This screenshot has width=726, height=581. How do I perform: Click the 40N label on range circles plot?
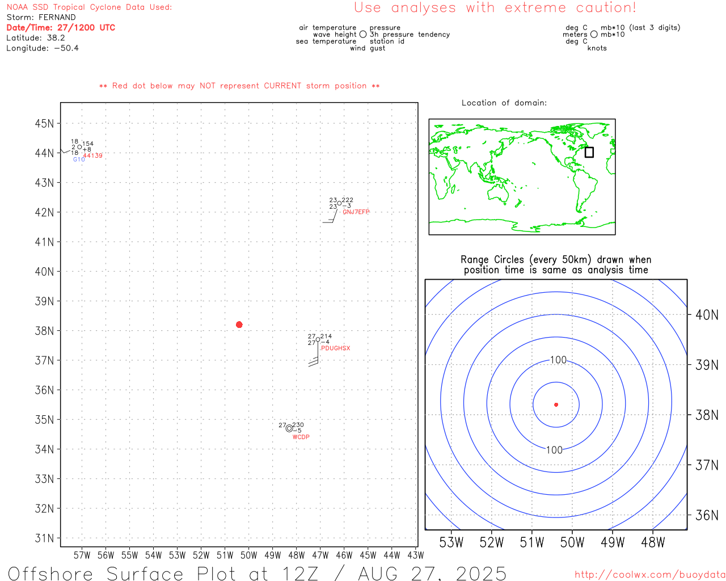point(707,314)
